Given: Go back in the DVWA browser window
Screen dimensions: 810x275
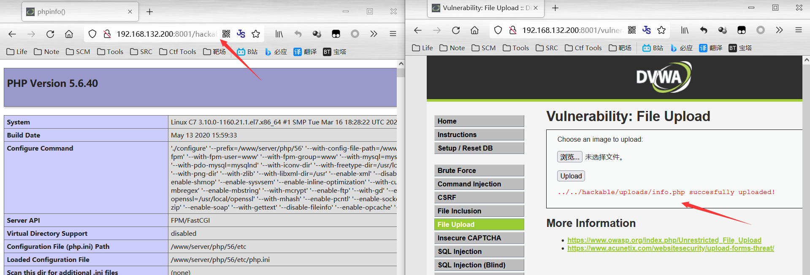Looking at the screenshot, I should point(418,30).
